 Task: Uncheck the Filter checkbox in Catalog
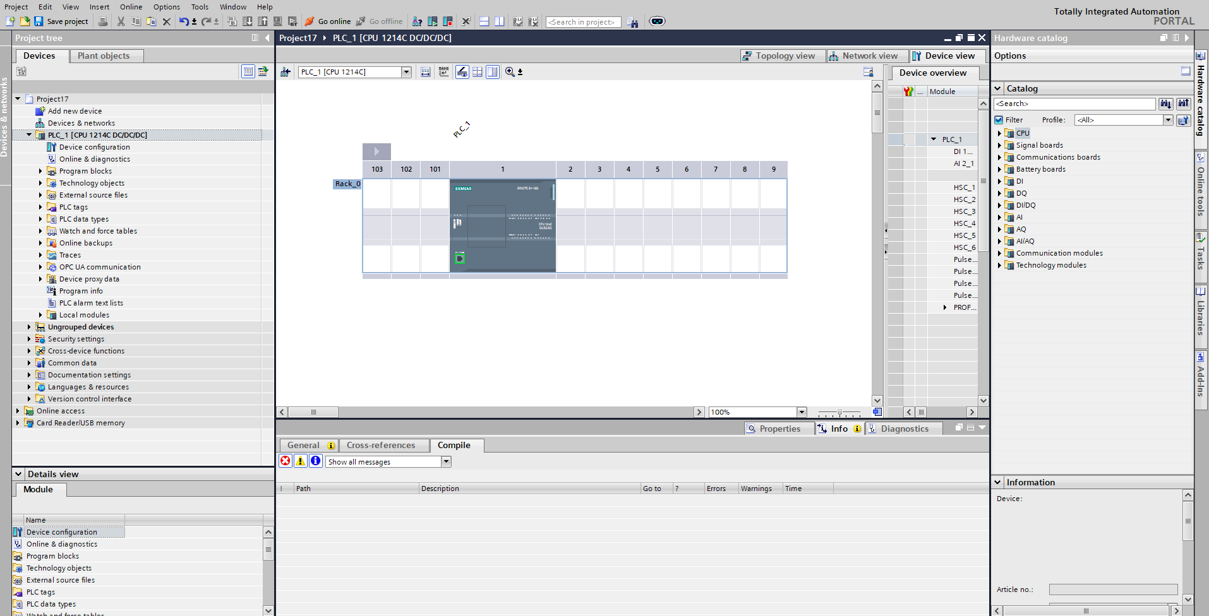click(x=999, y=120)
